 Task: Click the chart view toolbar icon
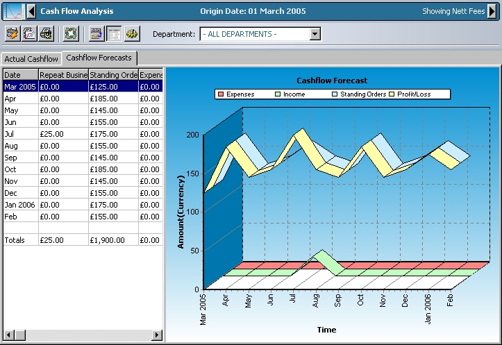(x=97, y=33)
